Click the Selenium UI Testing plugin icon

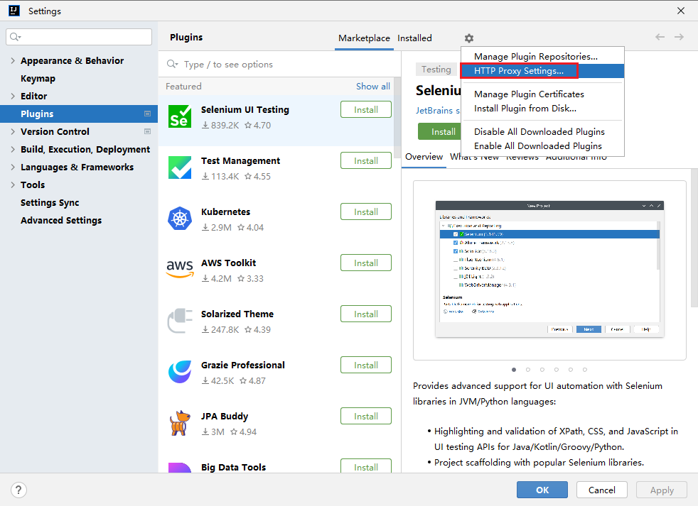coord(180,117)
